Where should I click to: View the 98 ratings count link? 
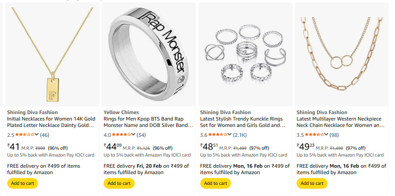pos(334,135)
